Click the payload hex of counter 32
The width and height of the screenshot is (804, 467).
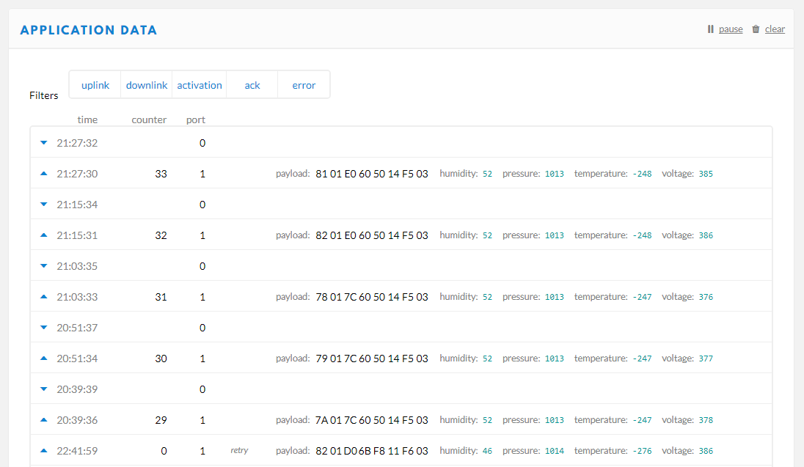pos(371,235)
